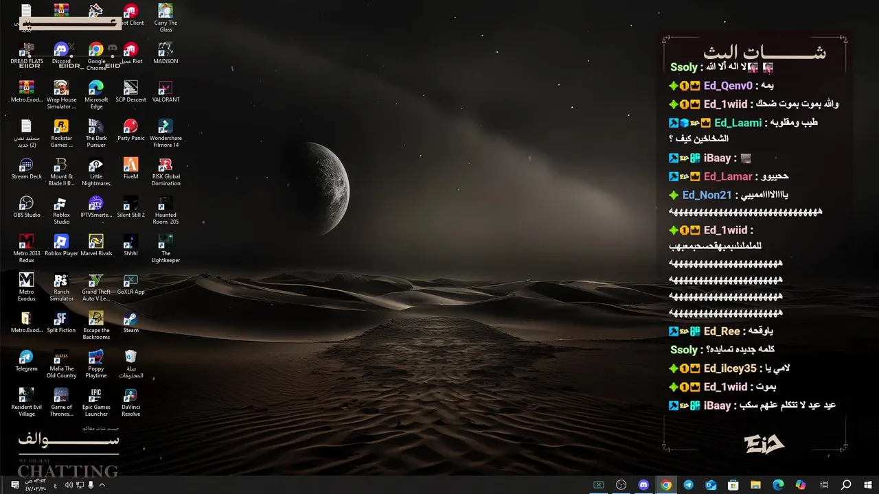This screenshot has width=879, height=494.
Task: Select Resident Evil Village icon
Action: pyautogui.click(x=26, y=402)
